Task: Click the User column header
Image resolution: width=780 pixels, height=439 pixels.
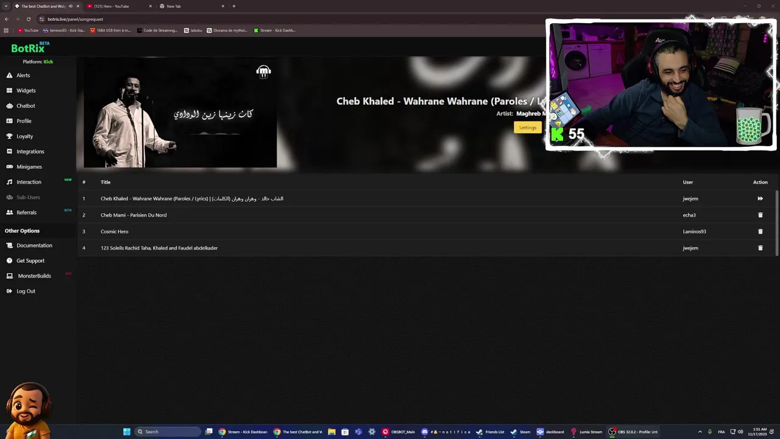Action: coord(688,182)
